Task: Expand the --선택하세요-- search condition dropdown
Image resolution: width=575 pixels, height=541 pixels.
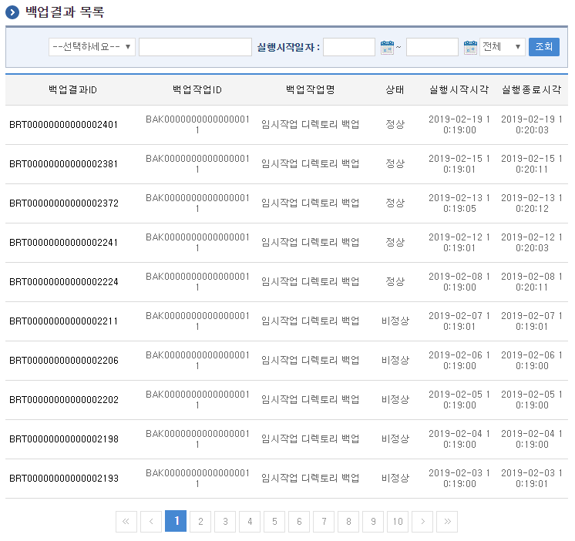Action: [x=92, y=47]
